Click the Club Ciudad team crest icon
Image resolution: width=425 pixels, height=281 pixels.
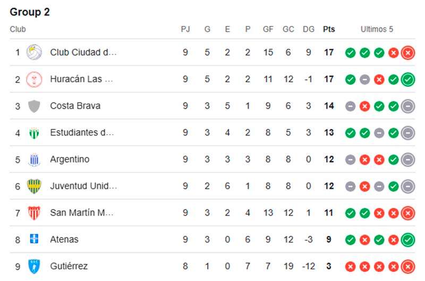coord(34,52)
